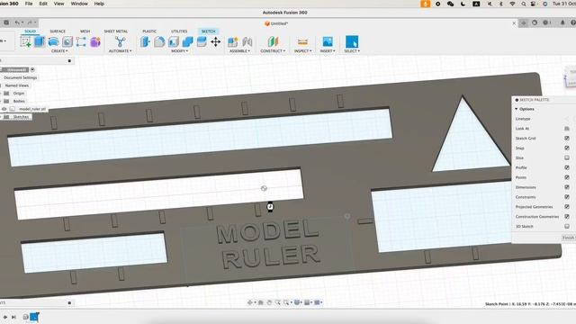
Task: Select the purple Create Form tool
Action: pos(95,41)
